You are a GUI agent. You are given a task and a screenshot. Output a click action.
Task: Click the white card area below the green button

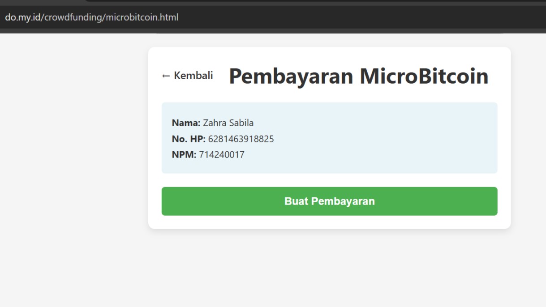pyautogui.click(x=329, y=222)
